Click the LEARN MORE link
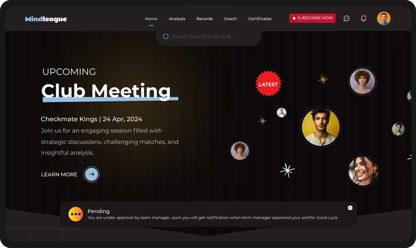 pyautogui.click(x=59, y=175)
